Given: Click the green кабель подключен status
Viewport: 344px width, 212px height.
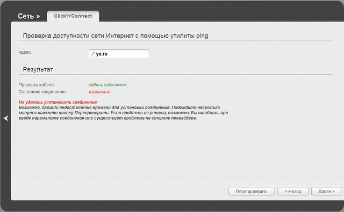Looking at the screenshot, I should point(107,85).
